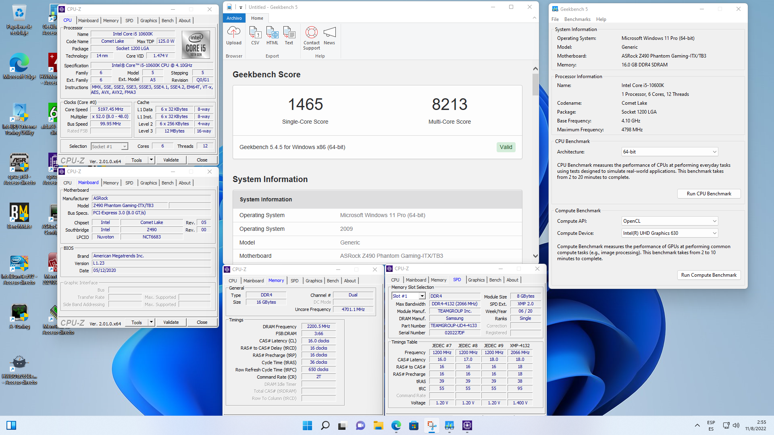Open Quick Access Toolbar customize arrow

pyautogui.click(x=241, y=7)
